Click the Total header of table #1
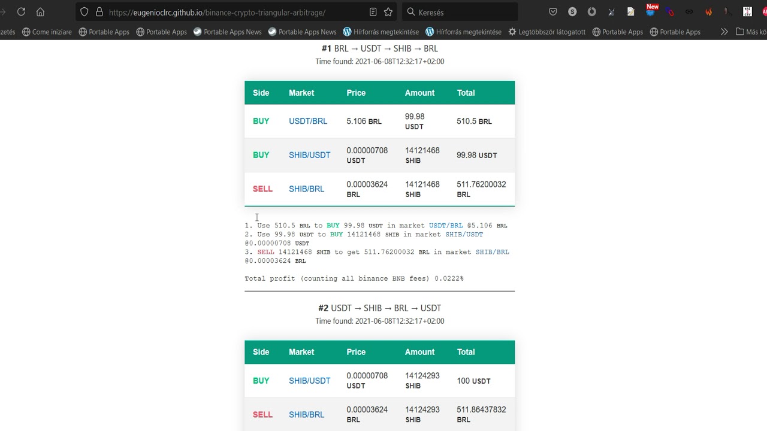 tap(466, 93)
